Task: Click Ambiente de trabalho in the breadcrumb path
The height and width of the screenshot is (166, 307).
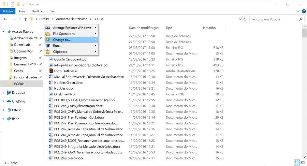Action: (71, 19)
